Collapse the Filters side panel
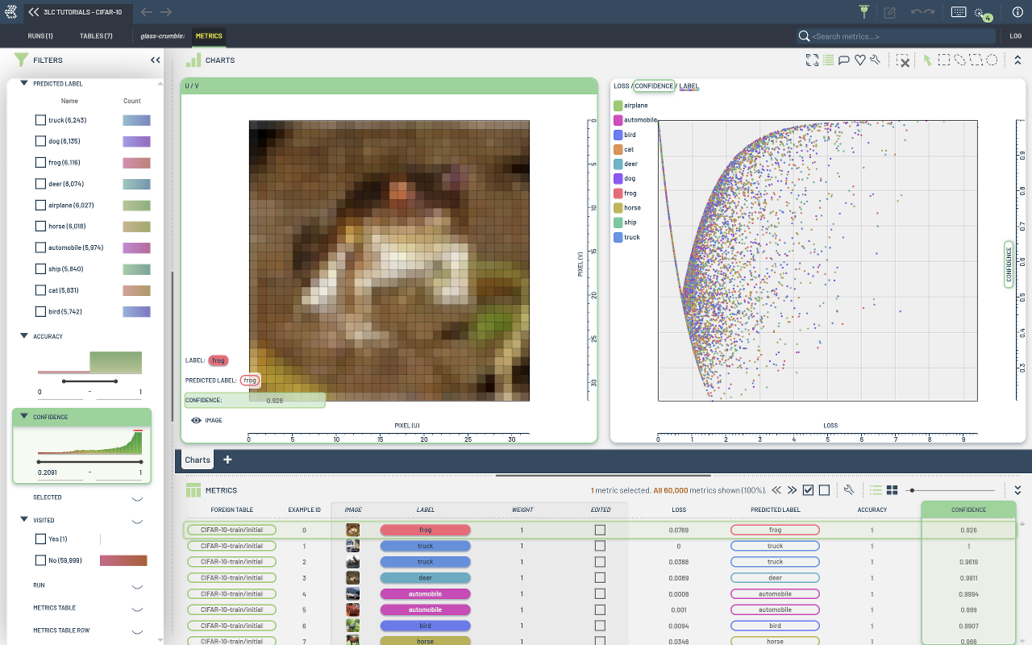This screenshot has width=1032, height=645. pyautogui.click(x=155, y=60)
